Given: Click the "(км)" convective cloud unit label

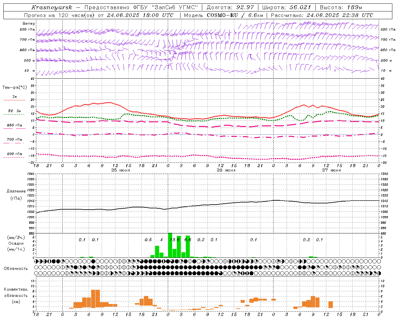Looking at the screenshot, I should pyautogui.click(x=16, y=302).
